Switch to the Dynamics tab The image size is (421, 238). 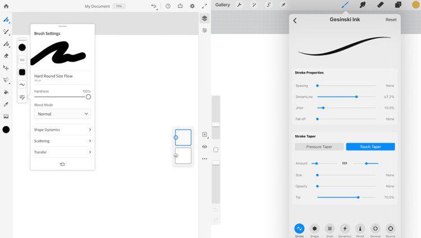tap(345, 231)
